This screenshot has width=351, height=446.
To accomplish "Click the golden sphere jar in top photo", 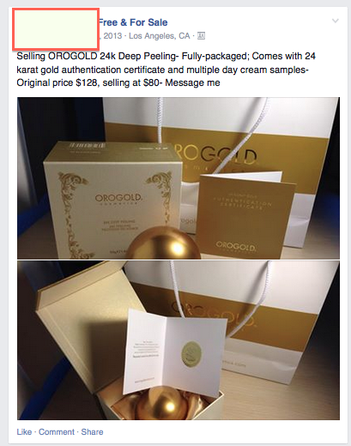I will pyautogui.click(x=163, y=243).
